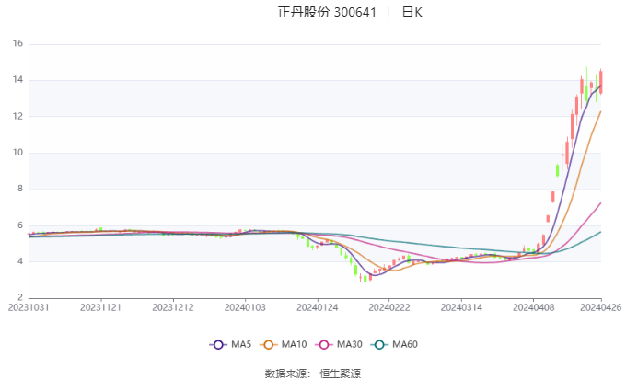The height and width of the screenshot is (380, 626).
Task: Click x-axis date label 20231121
Action: [100, 307]
